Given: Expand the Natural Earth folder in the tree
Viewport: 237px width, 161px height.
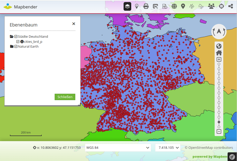Looking at the screenshot, I should 12,46.
